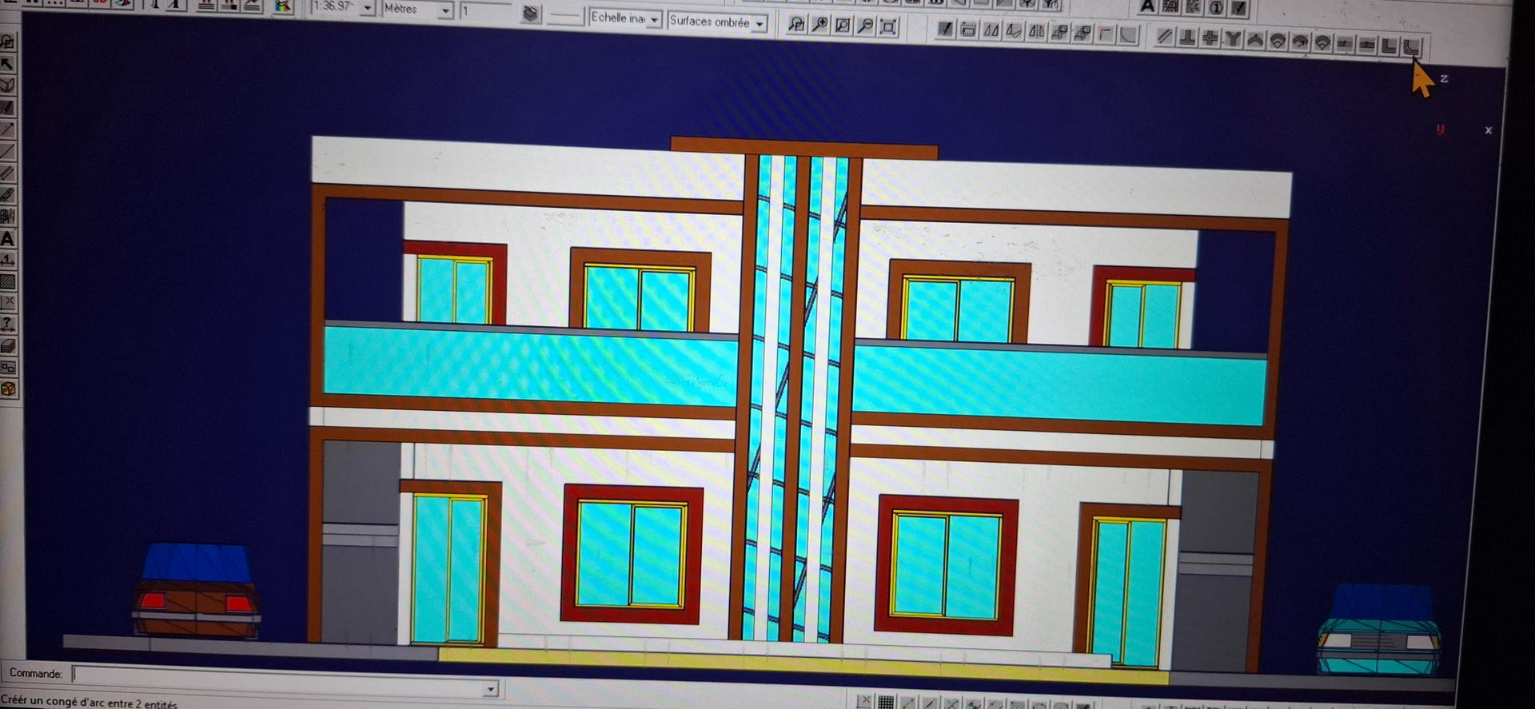Select the T-junction wall tool

pos(1188,38)
